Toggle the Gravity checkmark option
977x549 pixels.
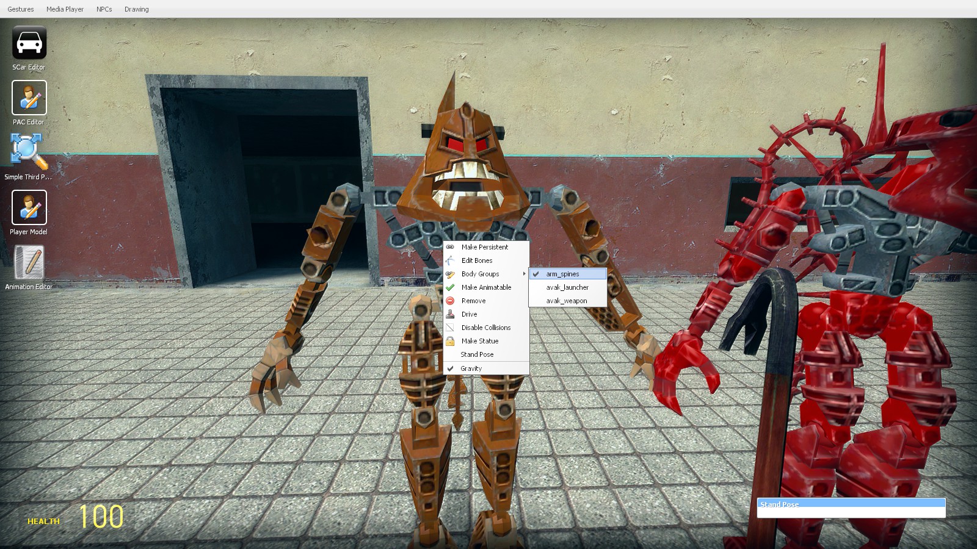[x=470, y=368]
